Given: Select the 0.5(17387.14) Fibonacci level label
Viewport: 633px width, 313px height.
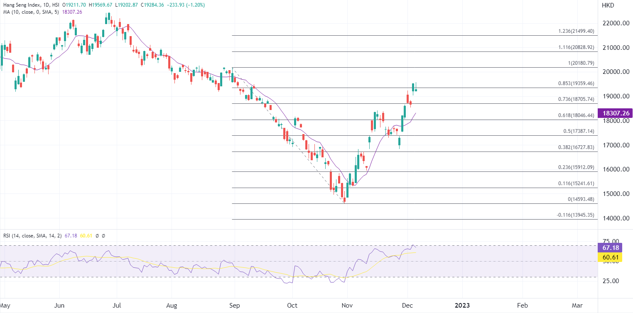Looking at the screenshot, I should (579, 131).
